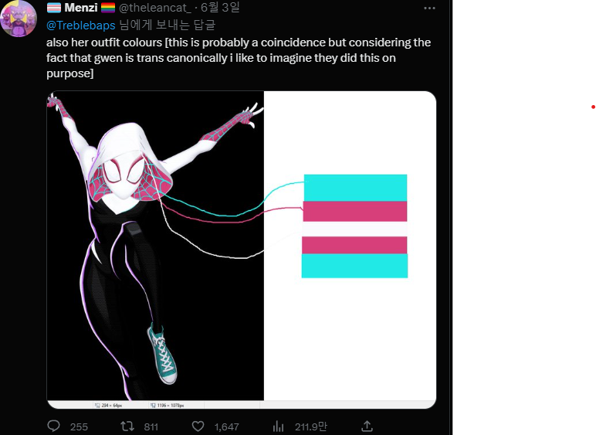Open the reply comment bubble icon

tap(53, 426)
